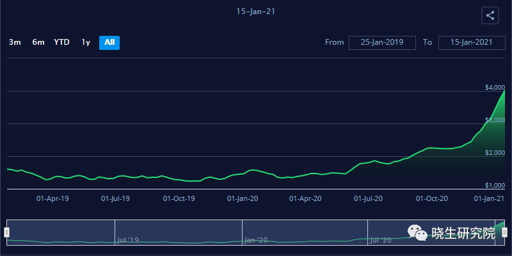Select the 3m time range
The width and height of the screenshot is (512, 256).
15,42
